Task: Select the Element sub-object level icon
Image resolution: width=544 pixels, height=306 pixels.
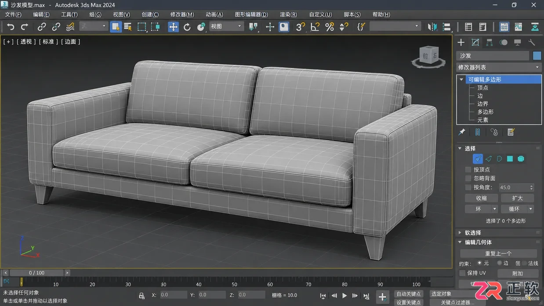Action: pyautogui.click(x=521, y=158)
